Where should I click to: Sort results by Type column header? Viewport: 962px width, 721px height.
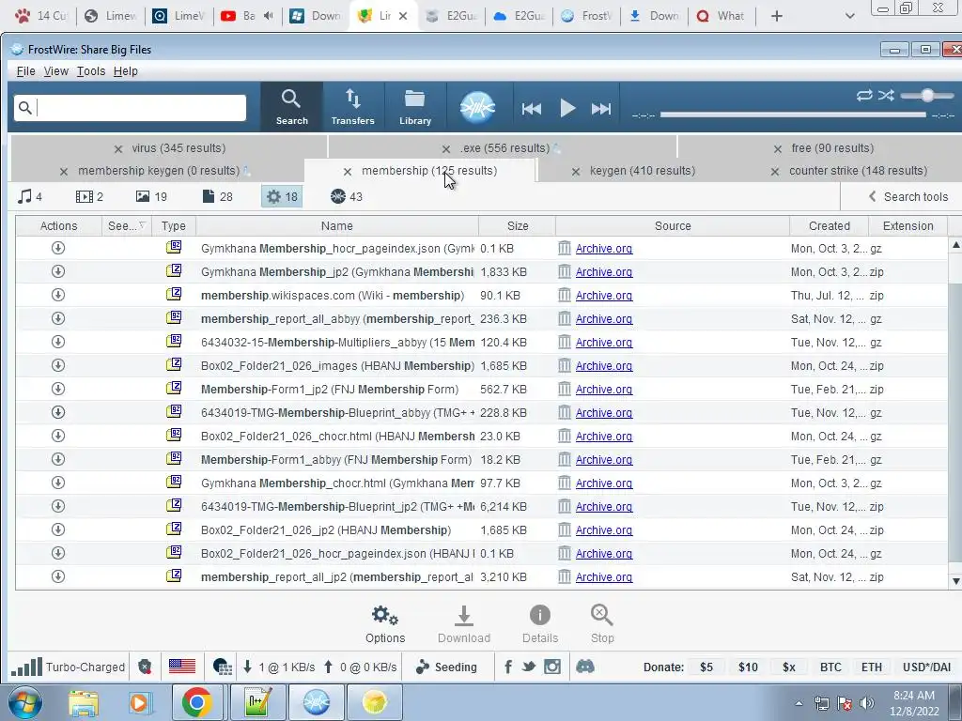[x=174, y=225]
